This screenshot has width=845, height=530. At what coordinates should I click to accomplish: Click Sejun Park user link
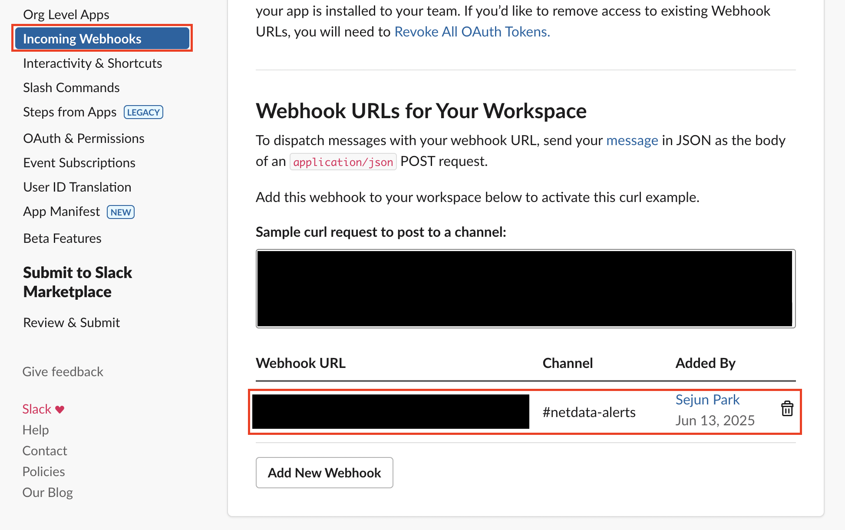point(707,399)
